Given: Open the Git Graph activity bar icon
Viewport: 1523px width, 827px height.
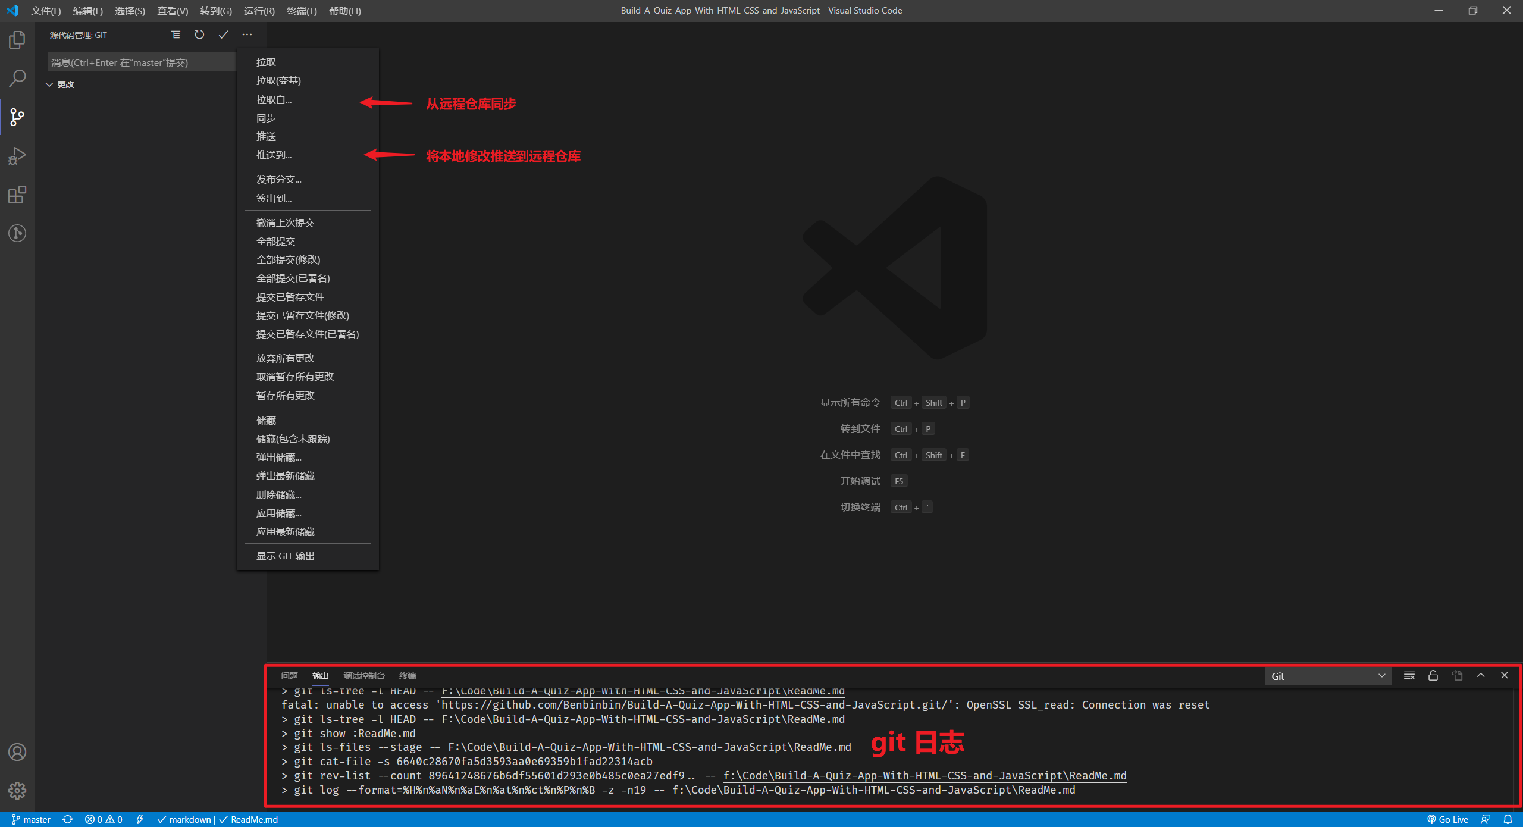Looking at the screenshot, I should 17,233.
